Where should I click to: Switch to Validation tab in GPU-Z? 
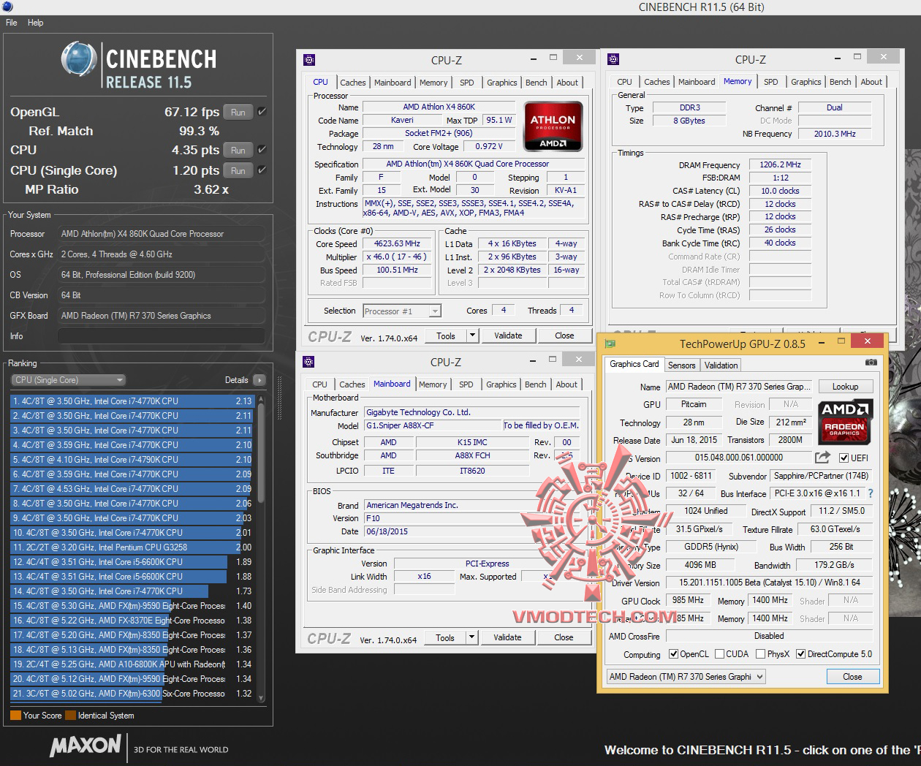tap(721, 365)
